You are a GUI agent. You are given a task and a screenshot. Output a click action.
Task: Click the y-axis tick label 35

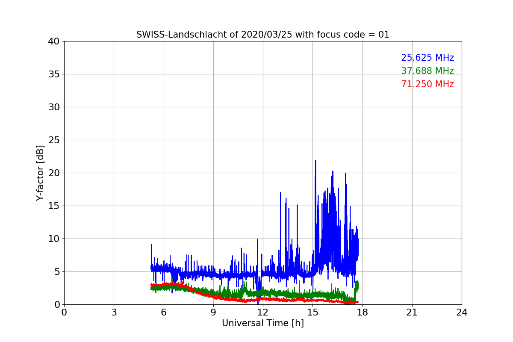(53, 74)
